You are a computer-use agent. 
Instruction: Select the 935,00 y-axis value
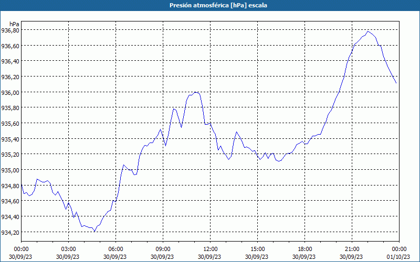pyautogui.click(x=10, y=170)
